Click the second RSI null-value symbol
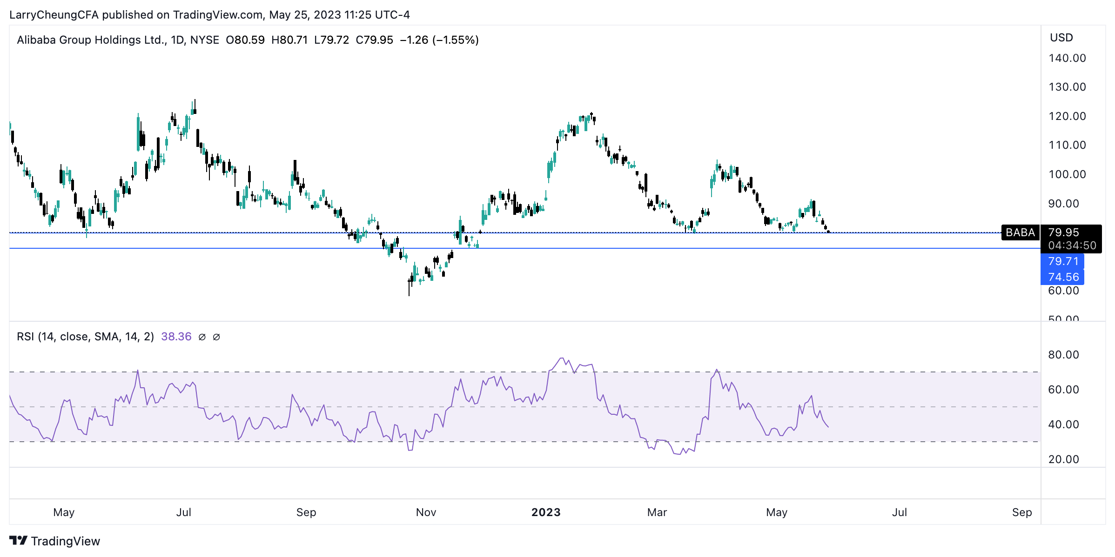The width and height of the screenshot is (1115, 557). pos(216,337)
